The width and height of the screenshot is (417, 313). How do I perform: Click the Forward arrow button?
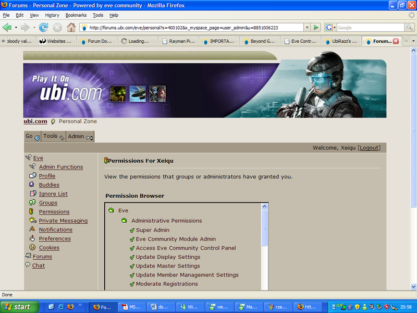click(25, 27)
